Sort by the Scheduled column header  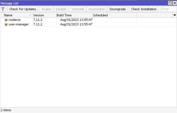[114, 15]
